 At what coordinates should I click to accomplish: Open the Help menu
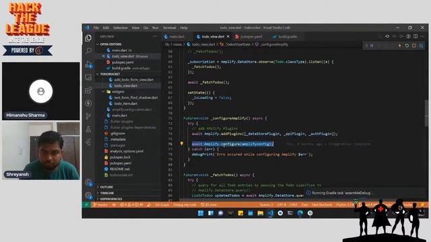184,28
